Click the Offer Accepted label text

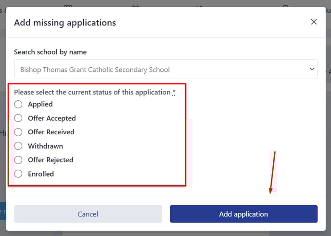pos(52,118)
